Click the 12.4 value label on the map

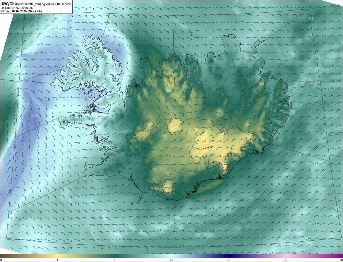33,115
